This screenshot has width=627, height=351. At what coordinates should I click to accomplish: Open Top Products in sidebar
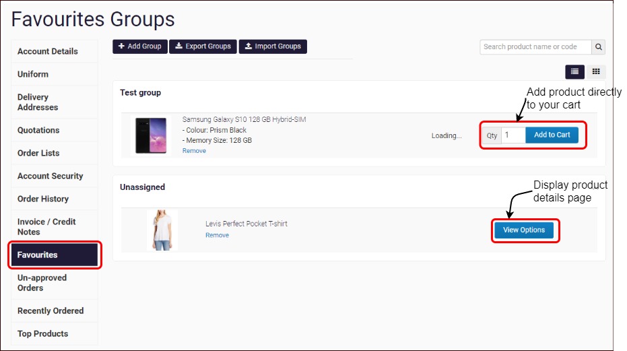click(42, 333)
